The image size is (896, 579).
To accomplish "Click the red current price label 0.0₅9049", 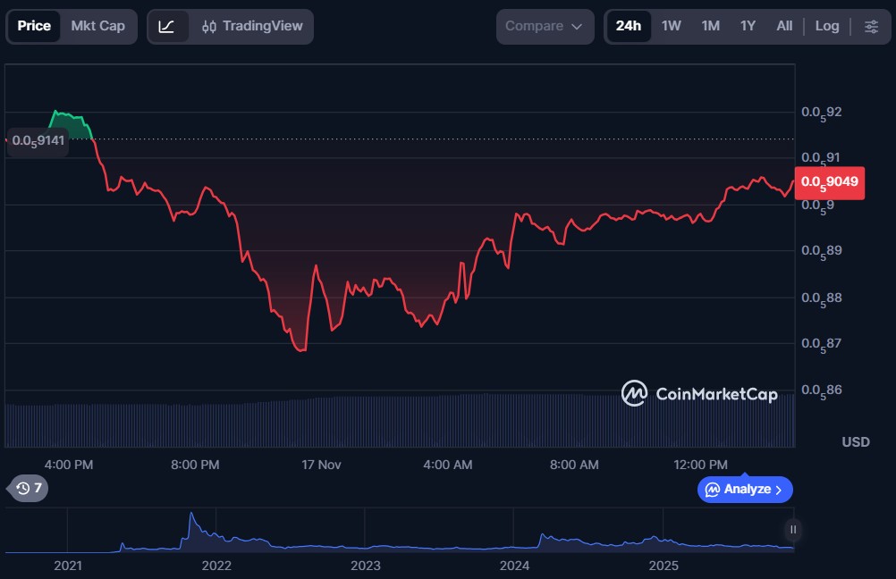I will [x=829, y=182].
